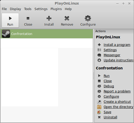Open the Messenger link

112,55
